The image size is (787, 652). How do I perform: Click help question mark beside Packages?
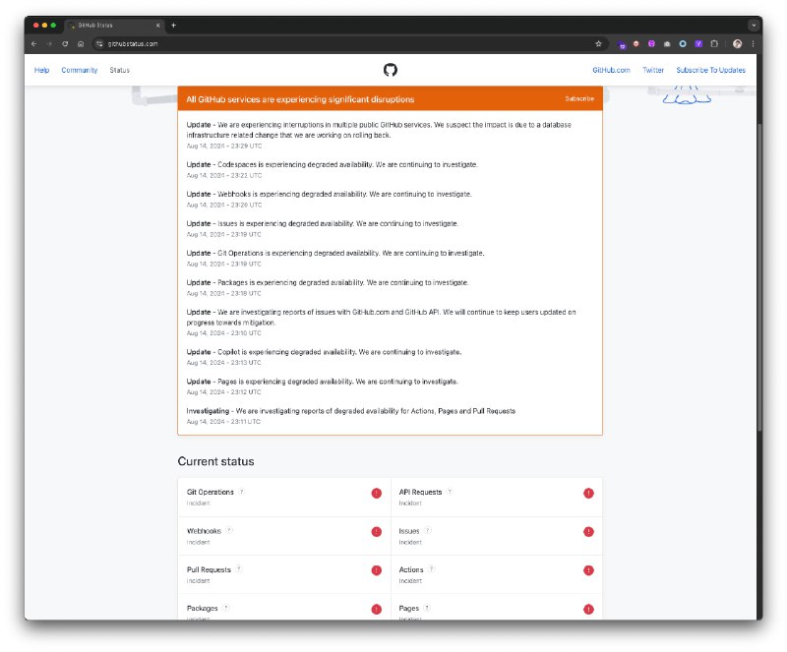click(226, 608)
